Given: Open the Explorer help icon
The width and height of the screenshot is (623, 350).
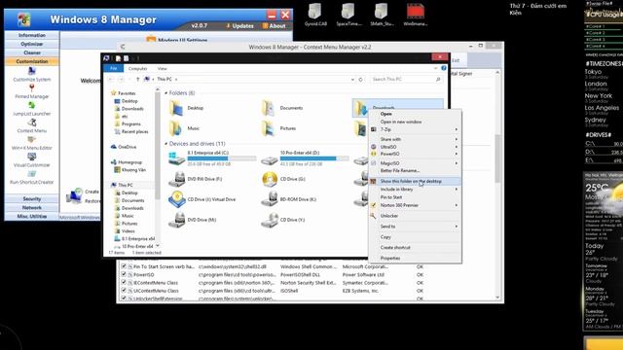Looking at the screenshot, I should point(444,68).
